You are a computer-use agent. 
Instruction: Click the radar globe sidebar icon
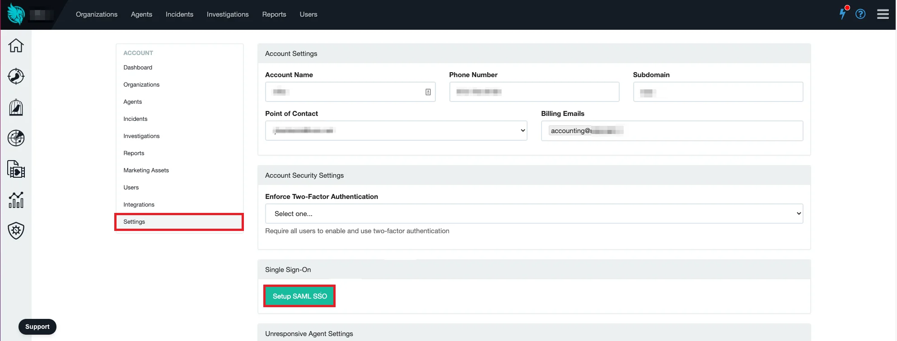[16, 138]
